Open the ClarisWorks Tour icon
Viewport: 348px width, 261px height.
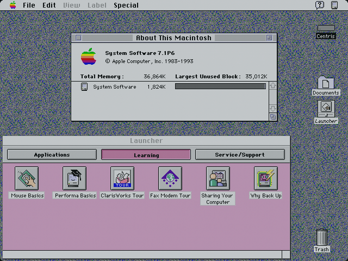(x=122, y=178)
